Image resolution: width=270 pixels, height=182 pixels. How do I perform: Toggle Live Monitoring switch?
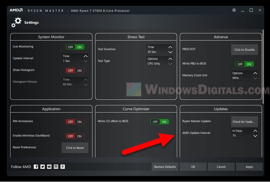[x=75, y=47]
